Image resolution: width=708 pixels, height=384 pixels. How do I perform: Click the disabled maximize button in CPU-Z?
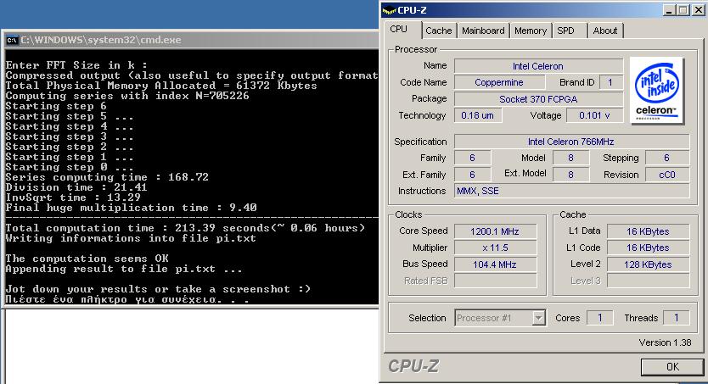[x=683, y=10]
